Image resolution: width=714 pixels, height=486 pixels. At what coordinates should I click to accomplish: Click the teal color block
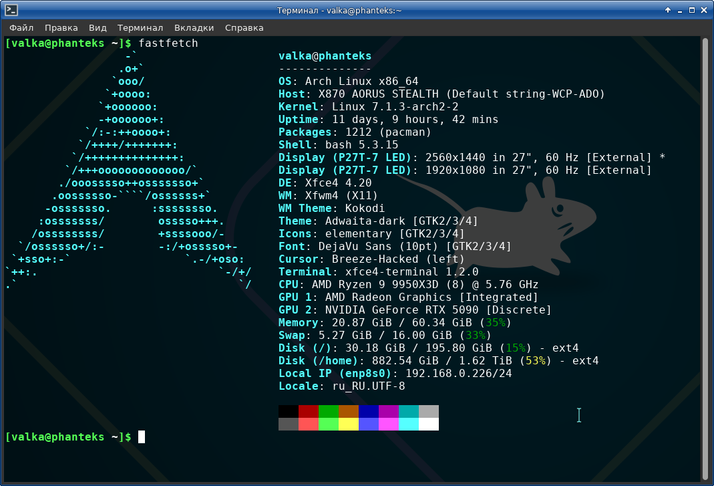click(x=409, y=411)
